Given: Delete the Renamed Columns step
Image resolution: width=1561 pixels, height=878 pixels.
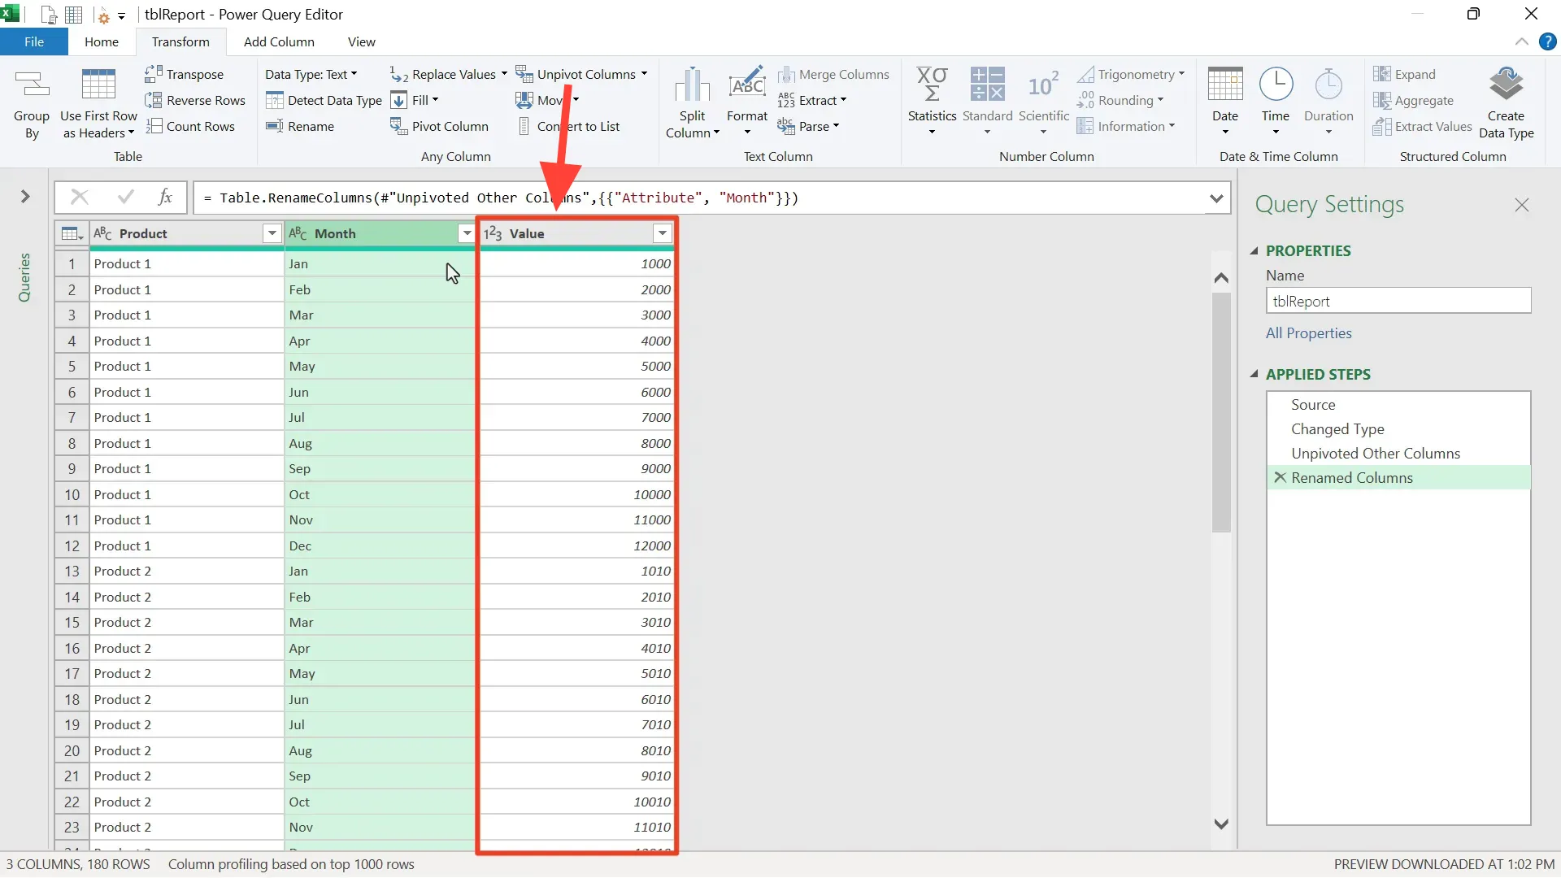Looking at the screenshot, I should (x=1281, y=478).
